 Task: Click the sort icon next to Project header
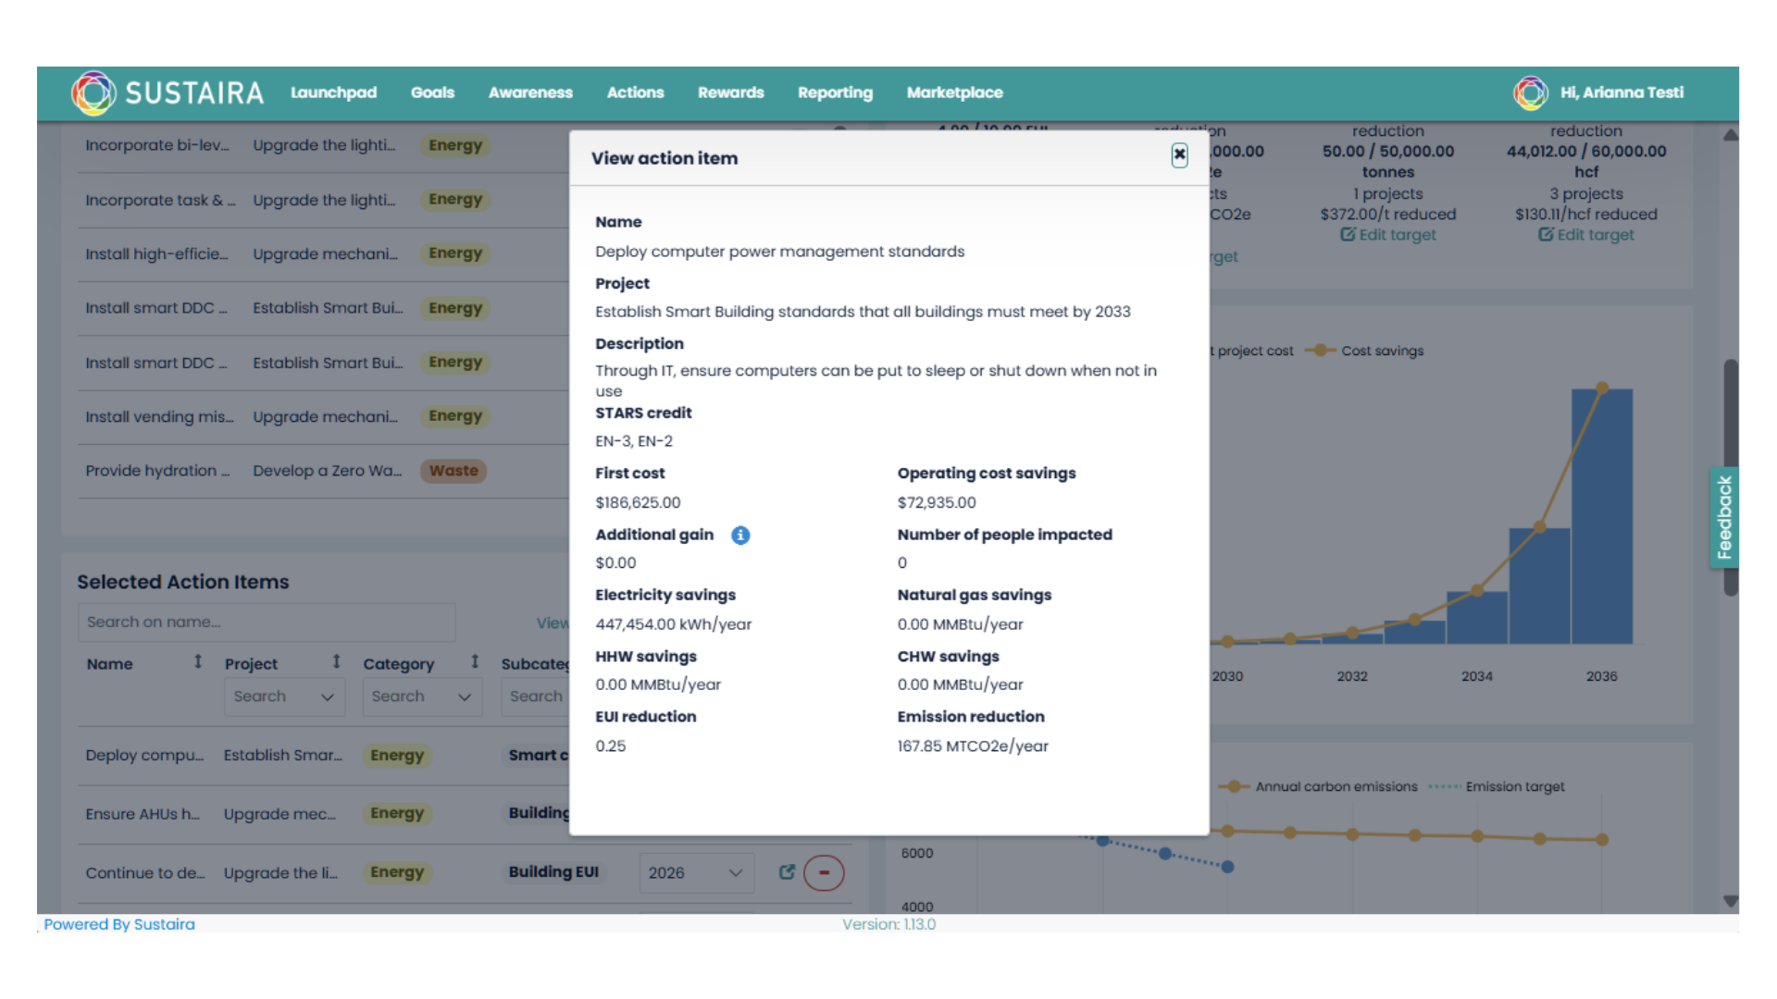click(x=335, y=661)
